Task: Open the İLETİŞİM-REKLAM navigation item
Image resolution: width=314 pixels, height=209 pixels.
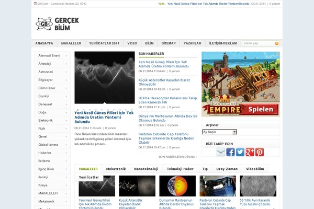Action: 223,43
